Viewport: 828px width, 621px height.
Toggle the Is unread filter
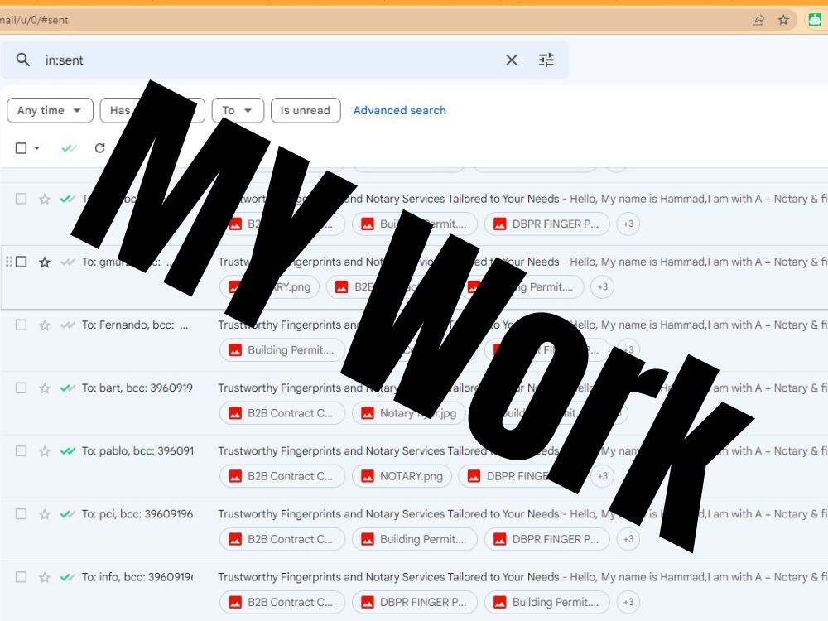(306, 110)
